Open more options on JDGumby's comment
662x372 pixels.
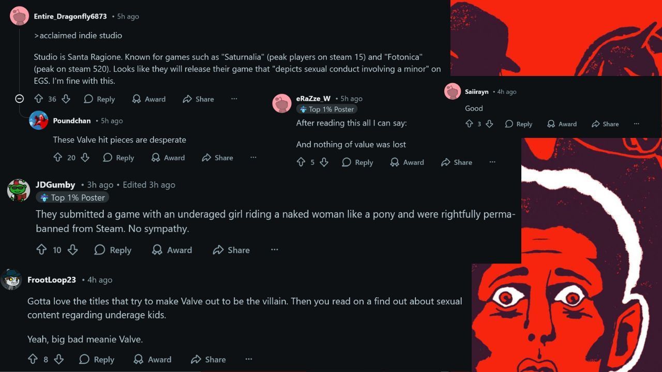tap(275, 250)
